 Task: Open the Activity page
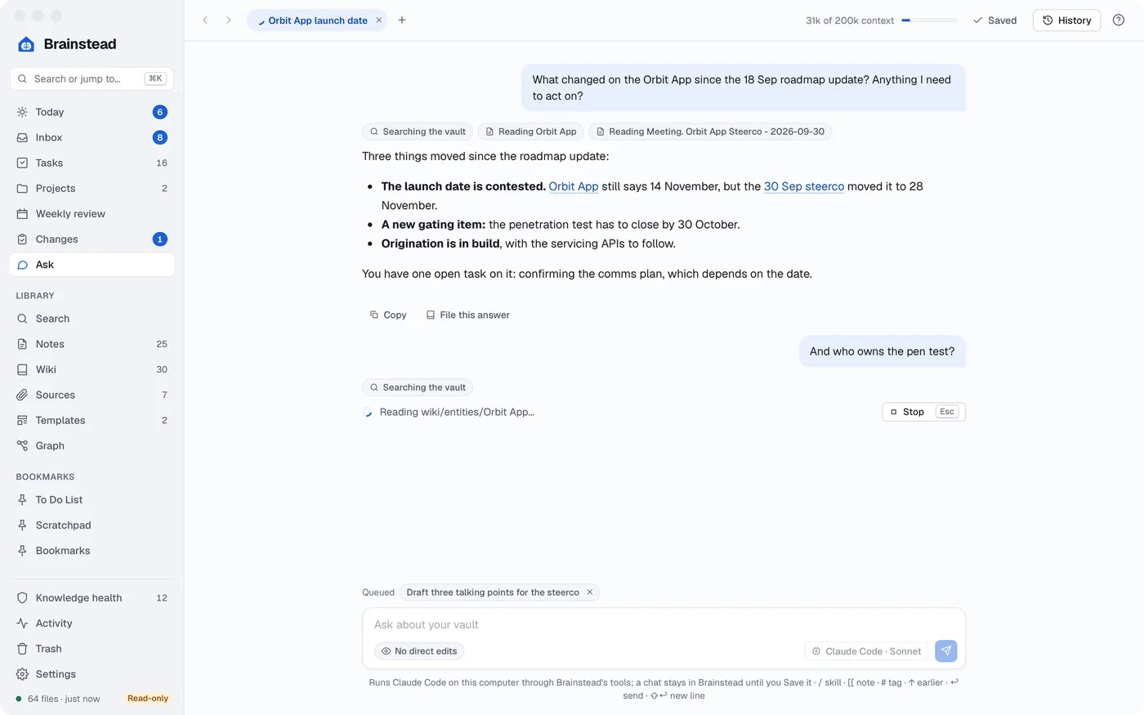point(92,623)
